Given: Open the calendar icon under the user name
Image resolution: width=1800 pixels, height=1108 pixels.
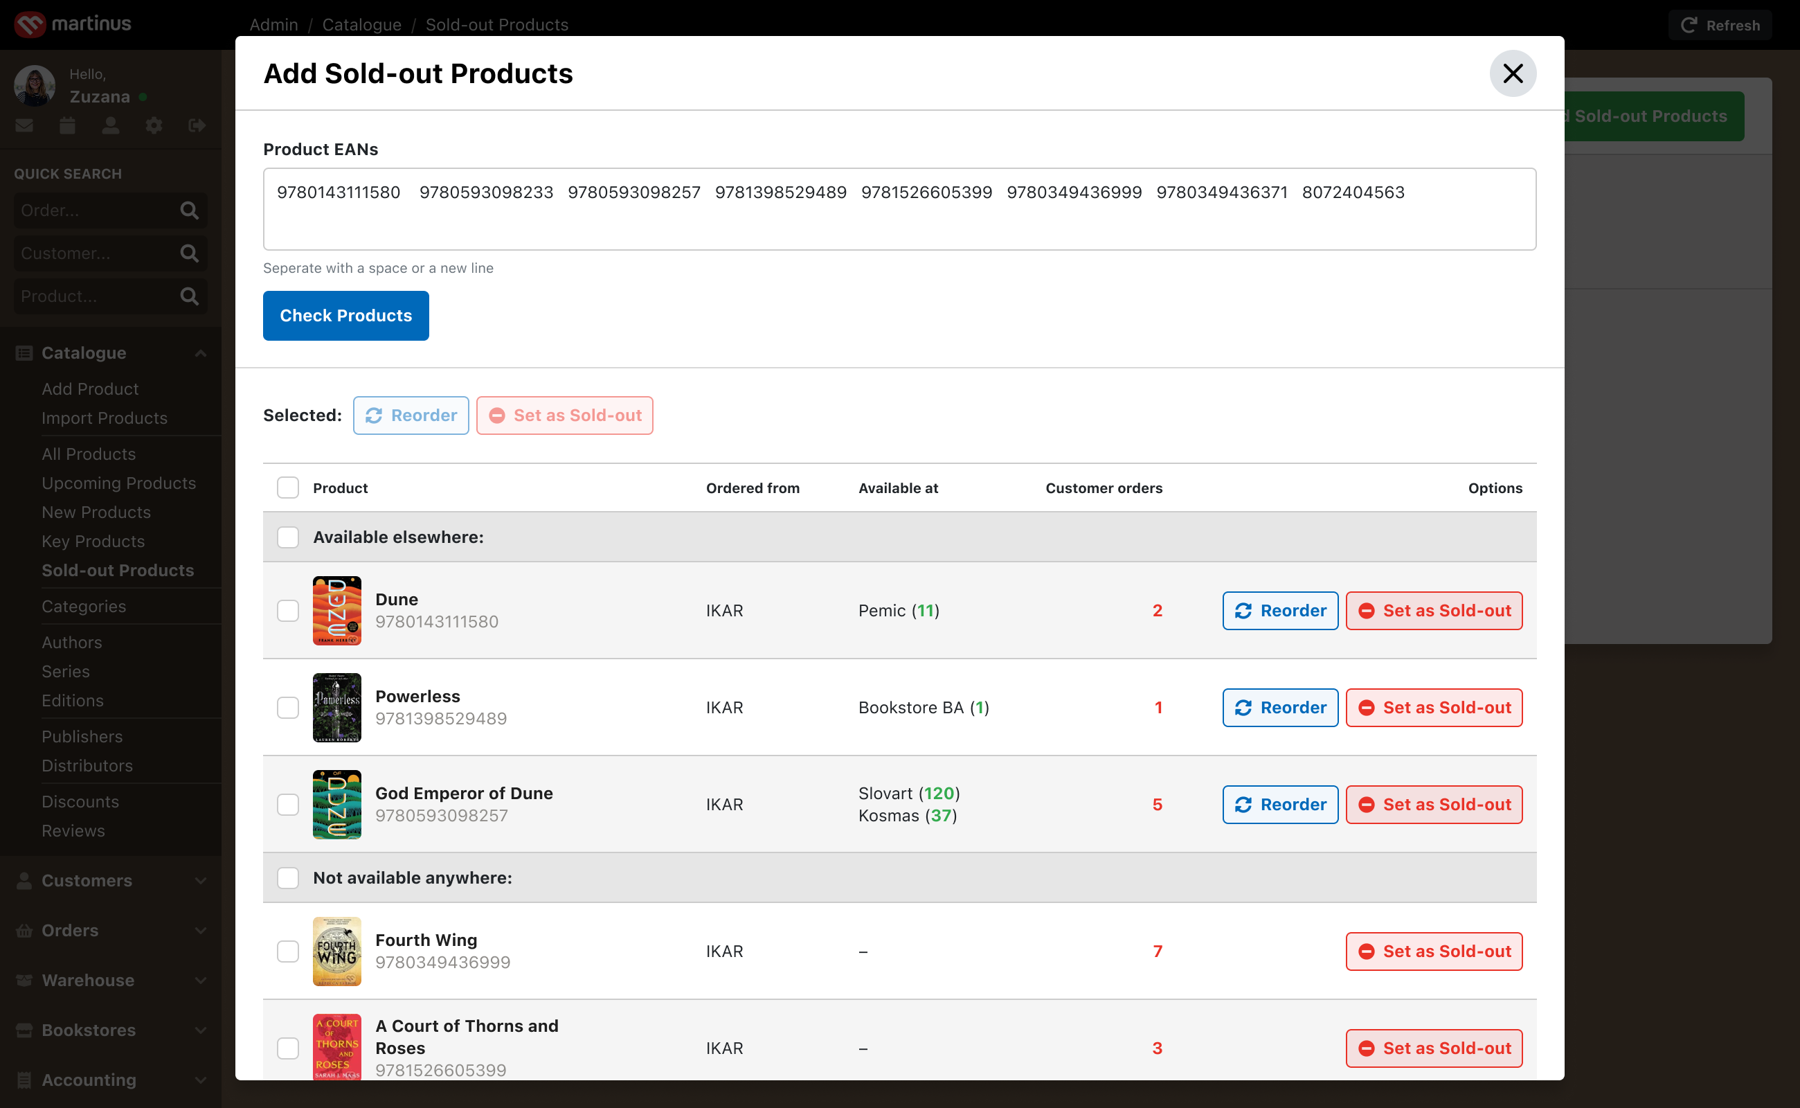Looking at the screenshot, I should 67,125.
